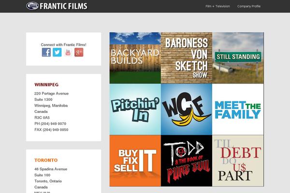Click the 46 Spadina Avenue address line
Image resolution: width=290 pixels, height=193 pixels.
[x=51, y=169]
